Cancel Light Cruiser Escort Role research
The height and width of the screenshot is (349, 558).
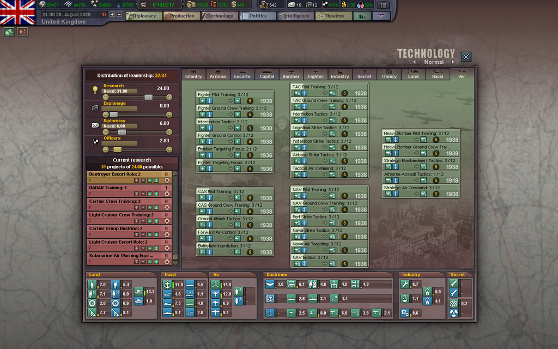tap(167, 248)
